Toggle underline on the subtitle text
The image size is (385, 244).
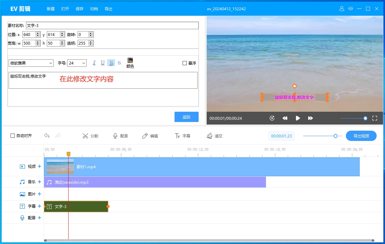pyautogui.click(x=102, y=63)
